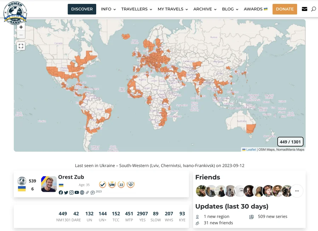Viewport: 318px width, 231px height.
Task: Click the map zoom out minus button
Action: tap(21, 35)
